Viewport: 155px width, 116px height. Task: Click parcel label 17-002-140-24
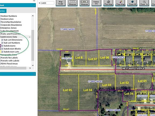click(113, 110)
